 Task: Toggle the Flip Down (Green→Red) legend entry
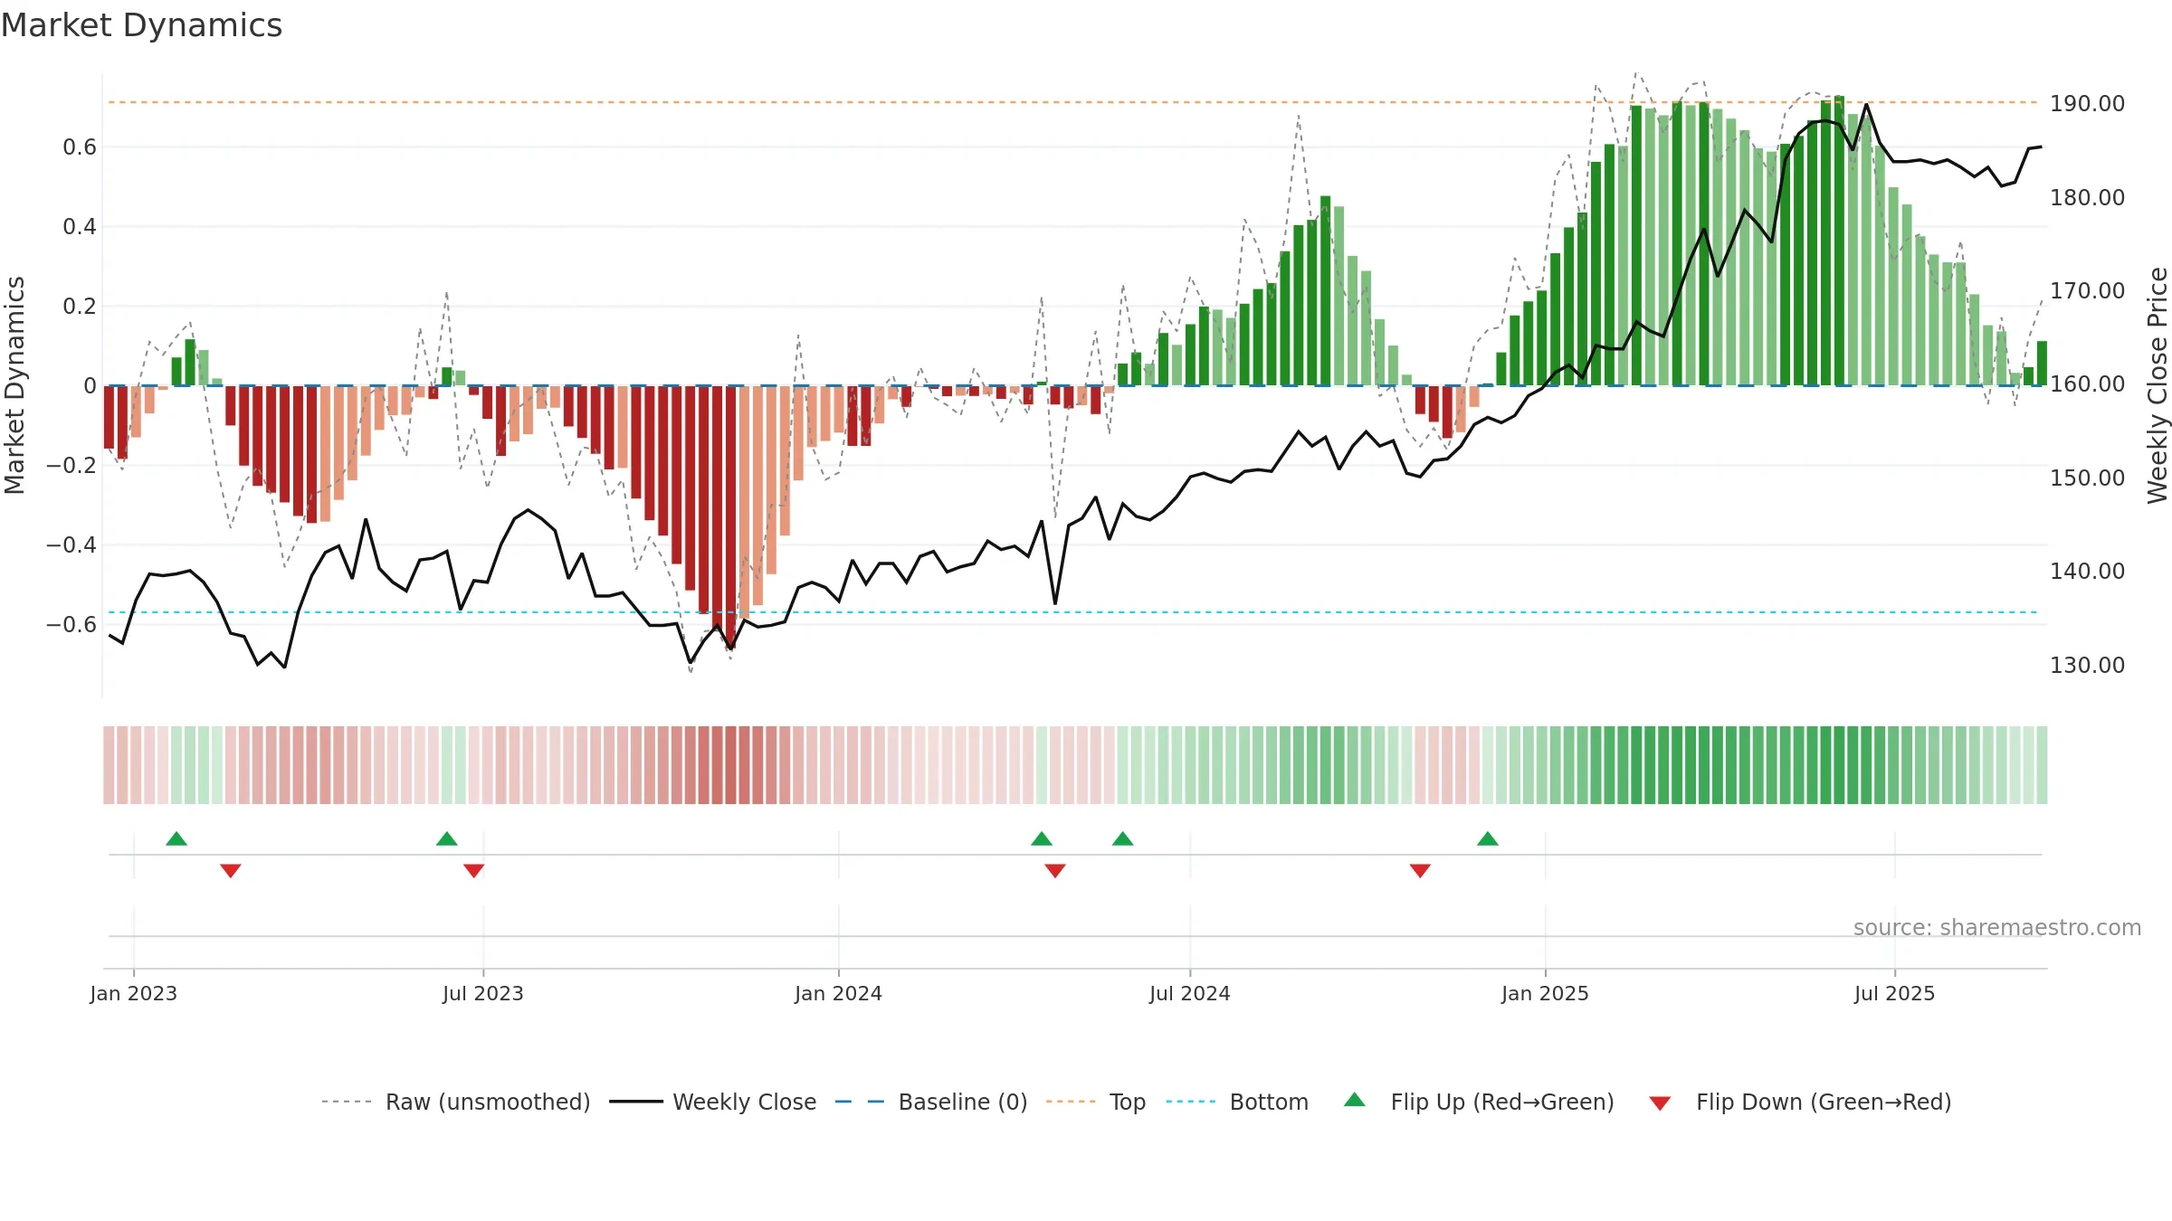click(1800, 1102)
